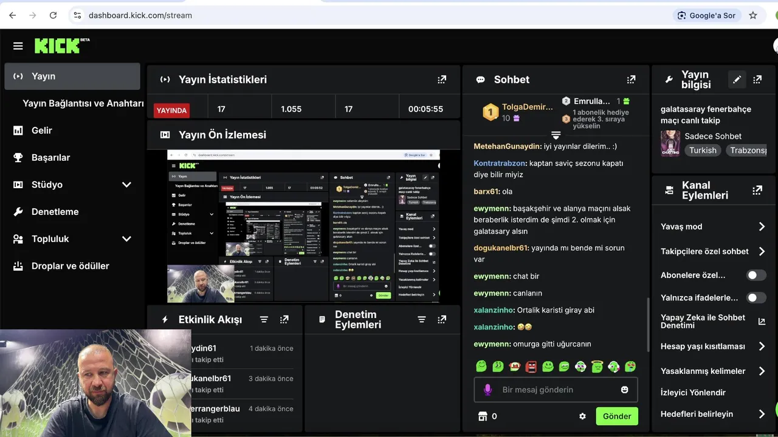Send the chat message with Gönder

(617, 416)
